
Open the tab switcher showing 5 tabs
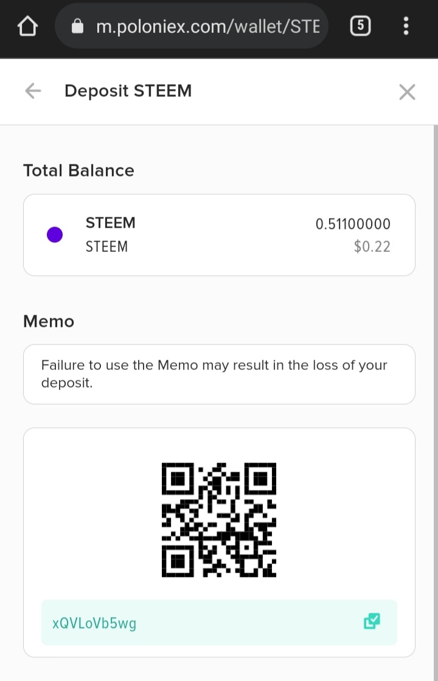point(361,26)
